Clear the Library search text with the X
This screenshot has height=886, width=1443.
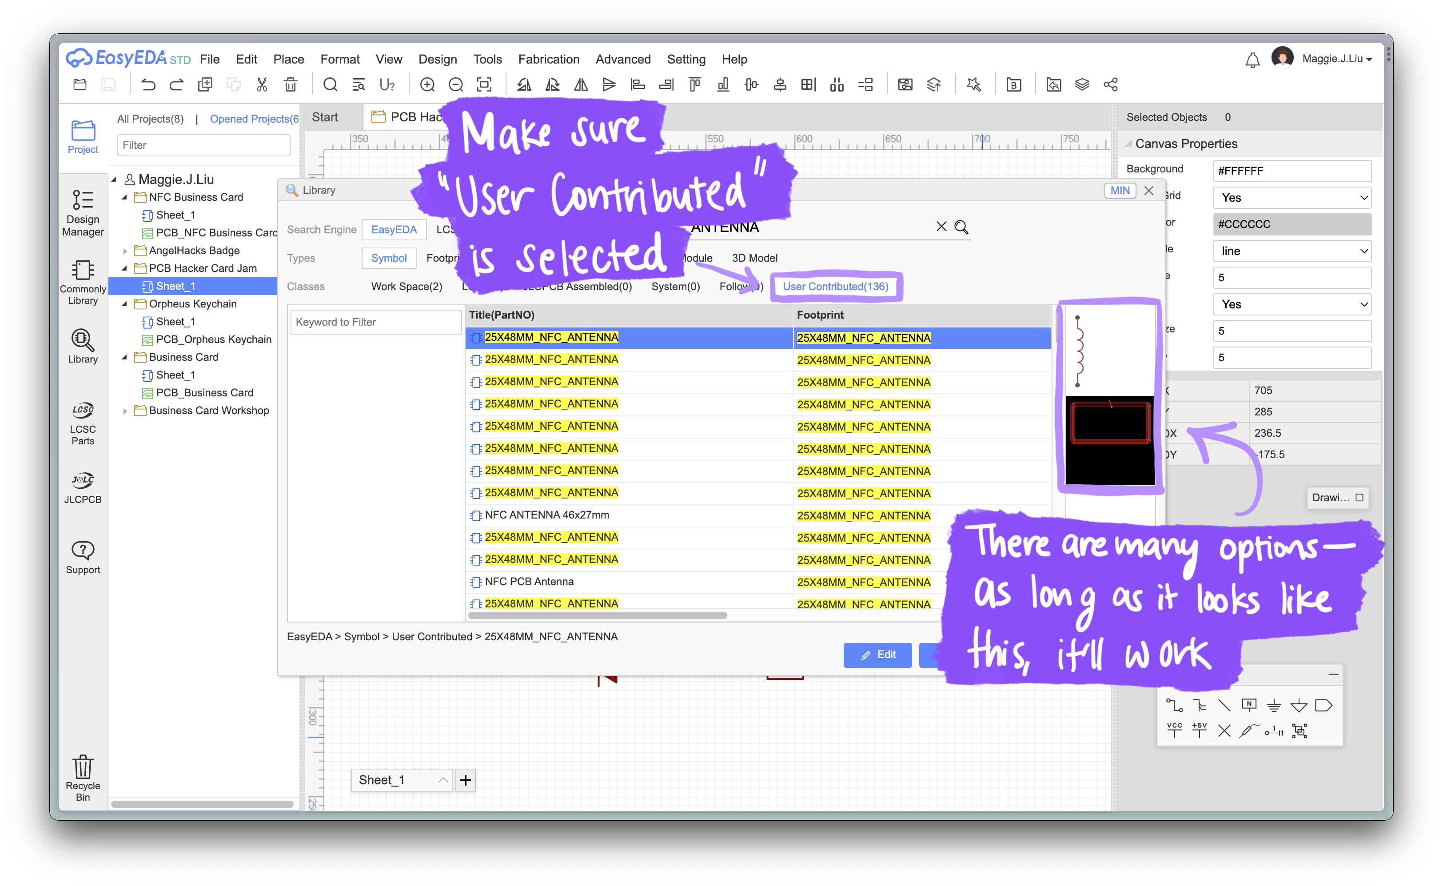941,227
